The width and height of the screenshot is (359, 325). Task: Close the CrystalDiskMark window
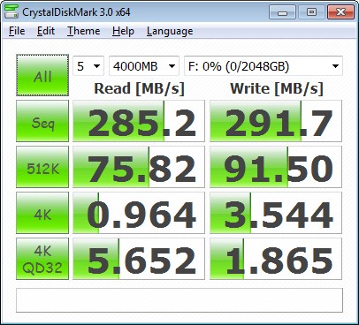pyautogui.click(x=340, y=12)
